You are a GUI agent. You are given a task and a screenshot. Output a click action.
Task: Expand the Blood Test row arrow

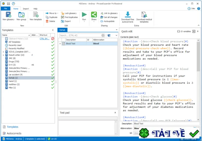[x=60, y=44]
